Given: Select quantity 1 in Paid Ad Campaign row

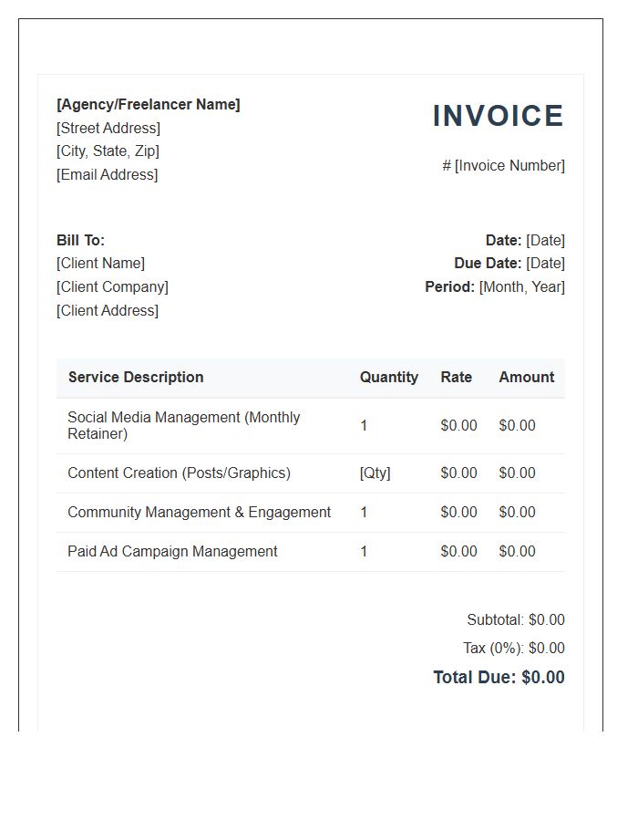Looking at the screenshot, I should [x=364, y=552].
